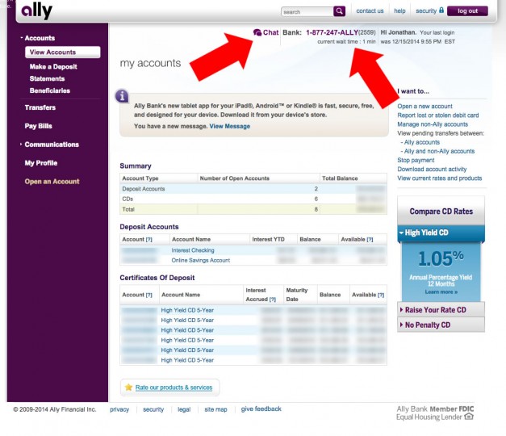Open Beneficiaries from the sidebar
The image size is (506, 436).
[50, 90]
